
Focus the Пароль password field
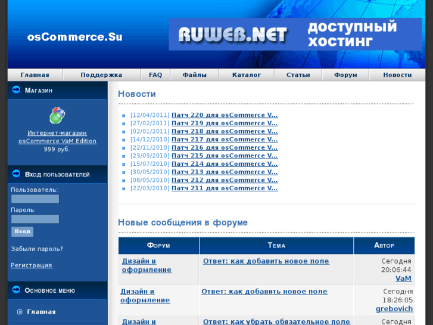(x=35, y=219)
